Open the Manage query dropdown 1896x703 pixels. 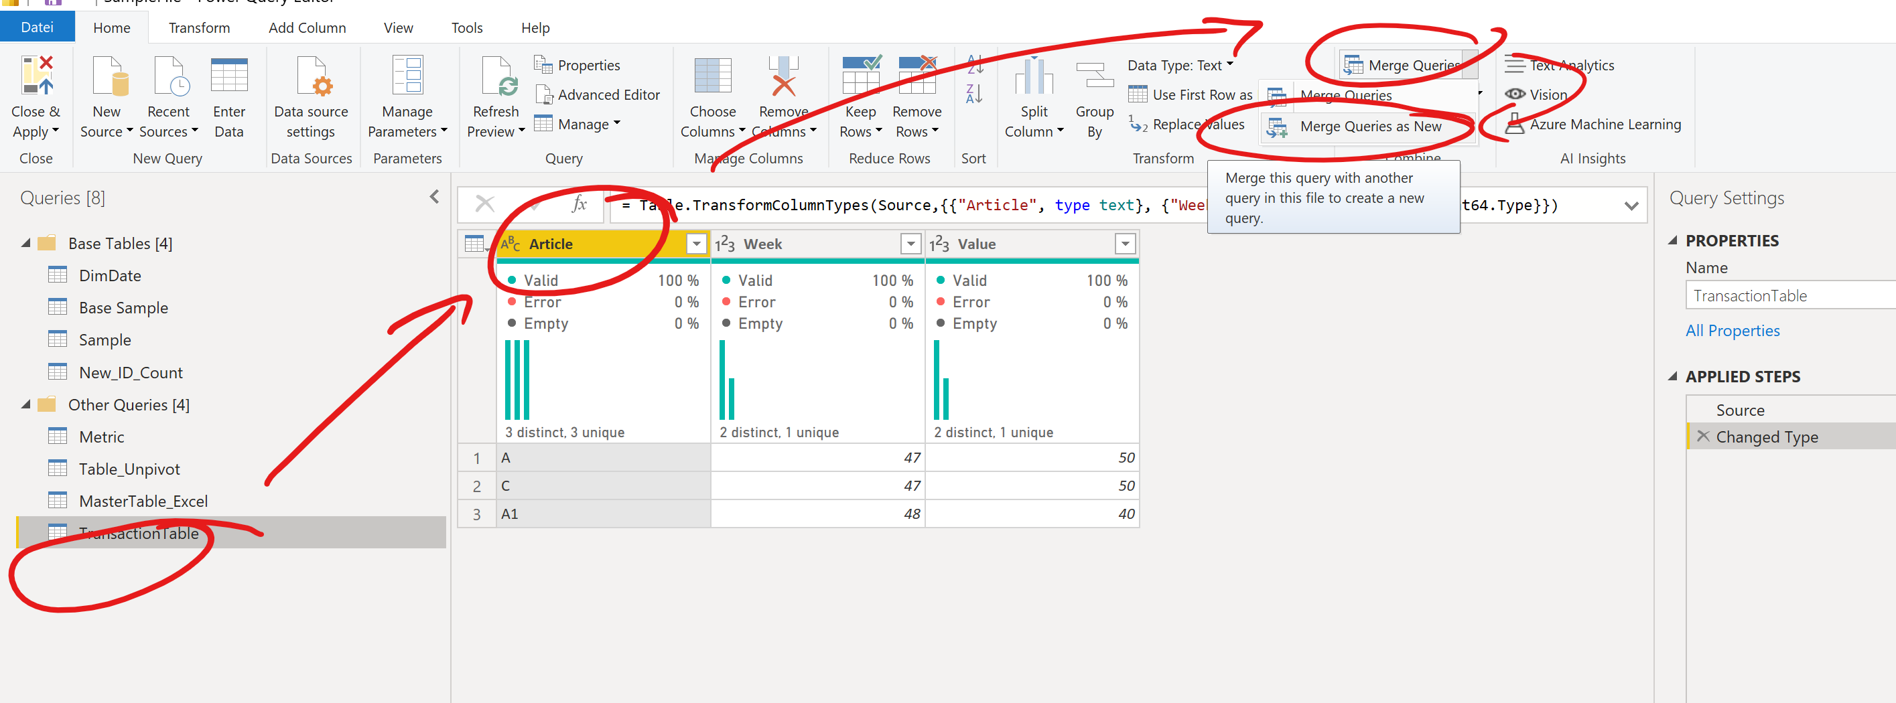578,125
